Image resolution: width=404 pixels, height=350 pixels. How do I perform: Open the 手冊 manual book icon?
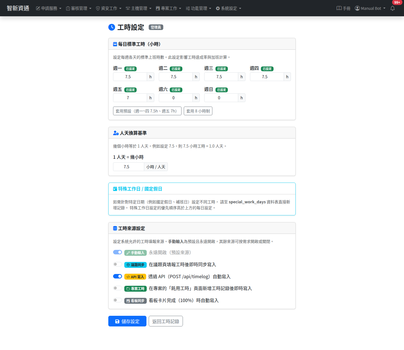(339, 8)
